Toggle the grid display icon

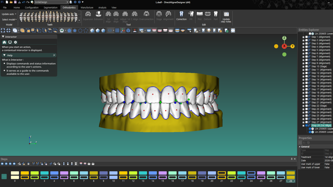point(117,31)
